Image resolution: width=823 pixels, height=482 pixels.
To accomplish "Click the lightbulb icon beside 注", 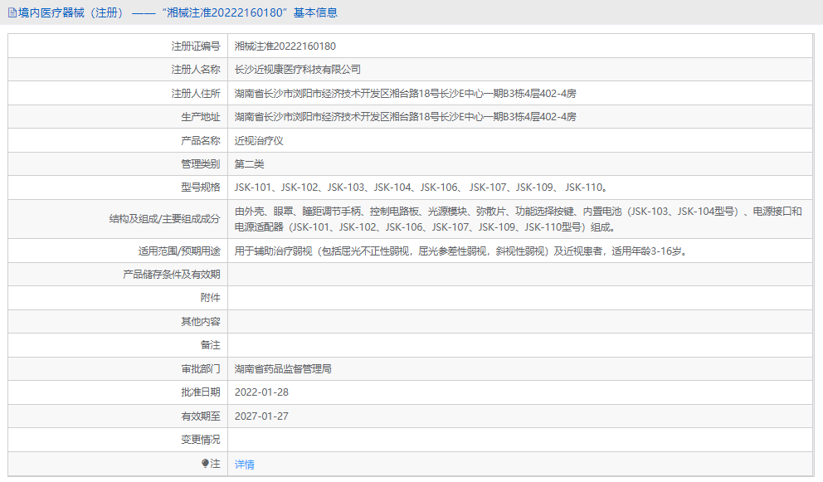I will point(205,464).
